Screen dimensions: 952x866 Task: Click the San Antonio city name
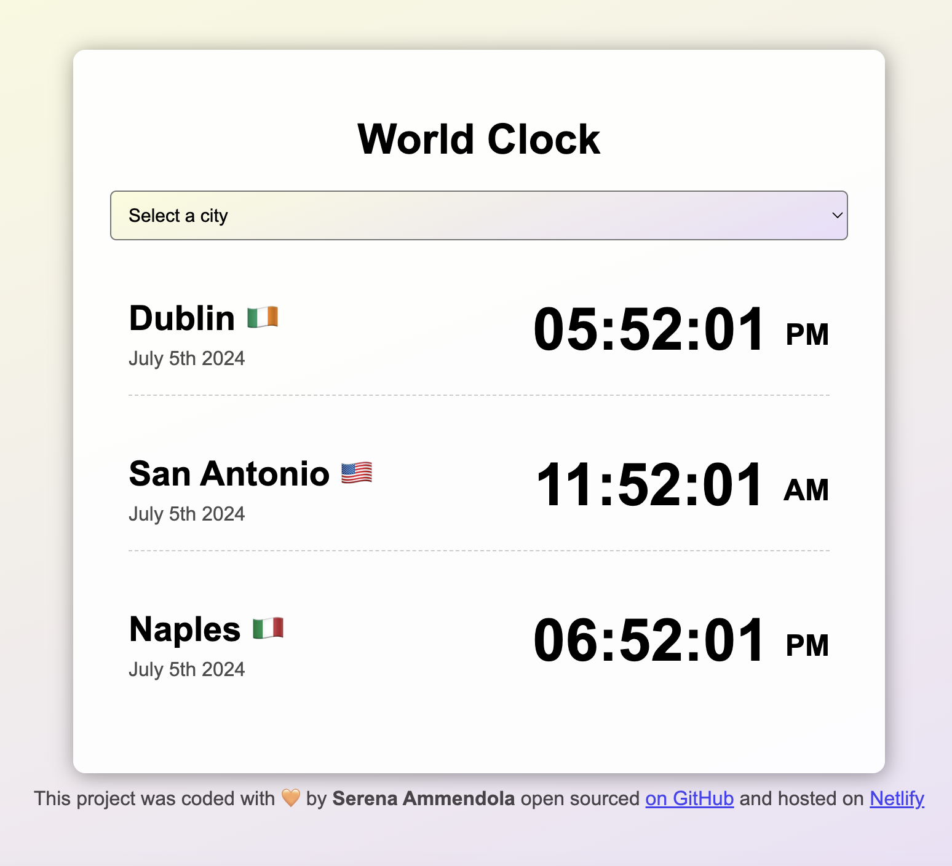click(x=229, y=474)
